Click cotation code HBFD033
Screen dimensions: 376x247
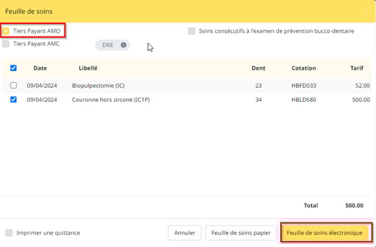(304, 86)
